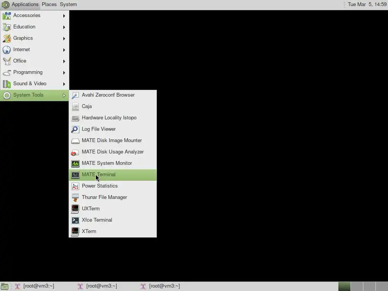Expand the Office submenu arrow
The width and height of the screenshot is (388, 291).
pos(64,61)
